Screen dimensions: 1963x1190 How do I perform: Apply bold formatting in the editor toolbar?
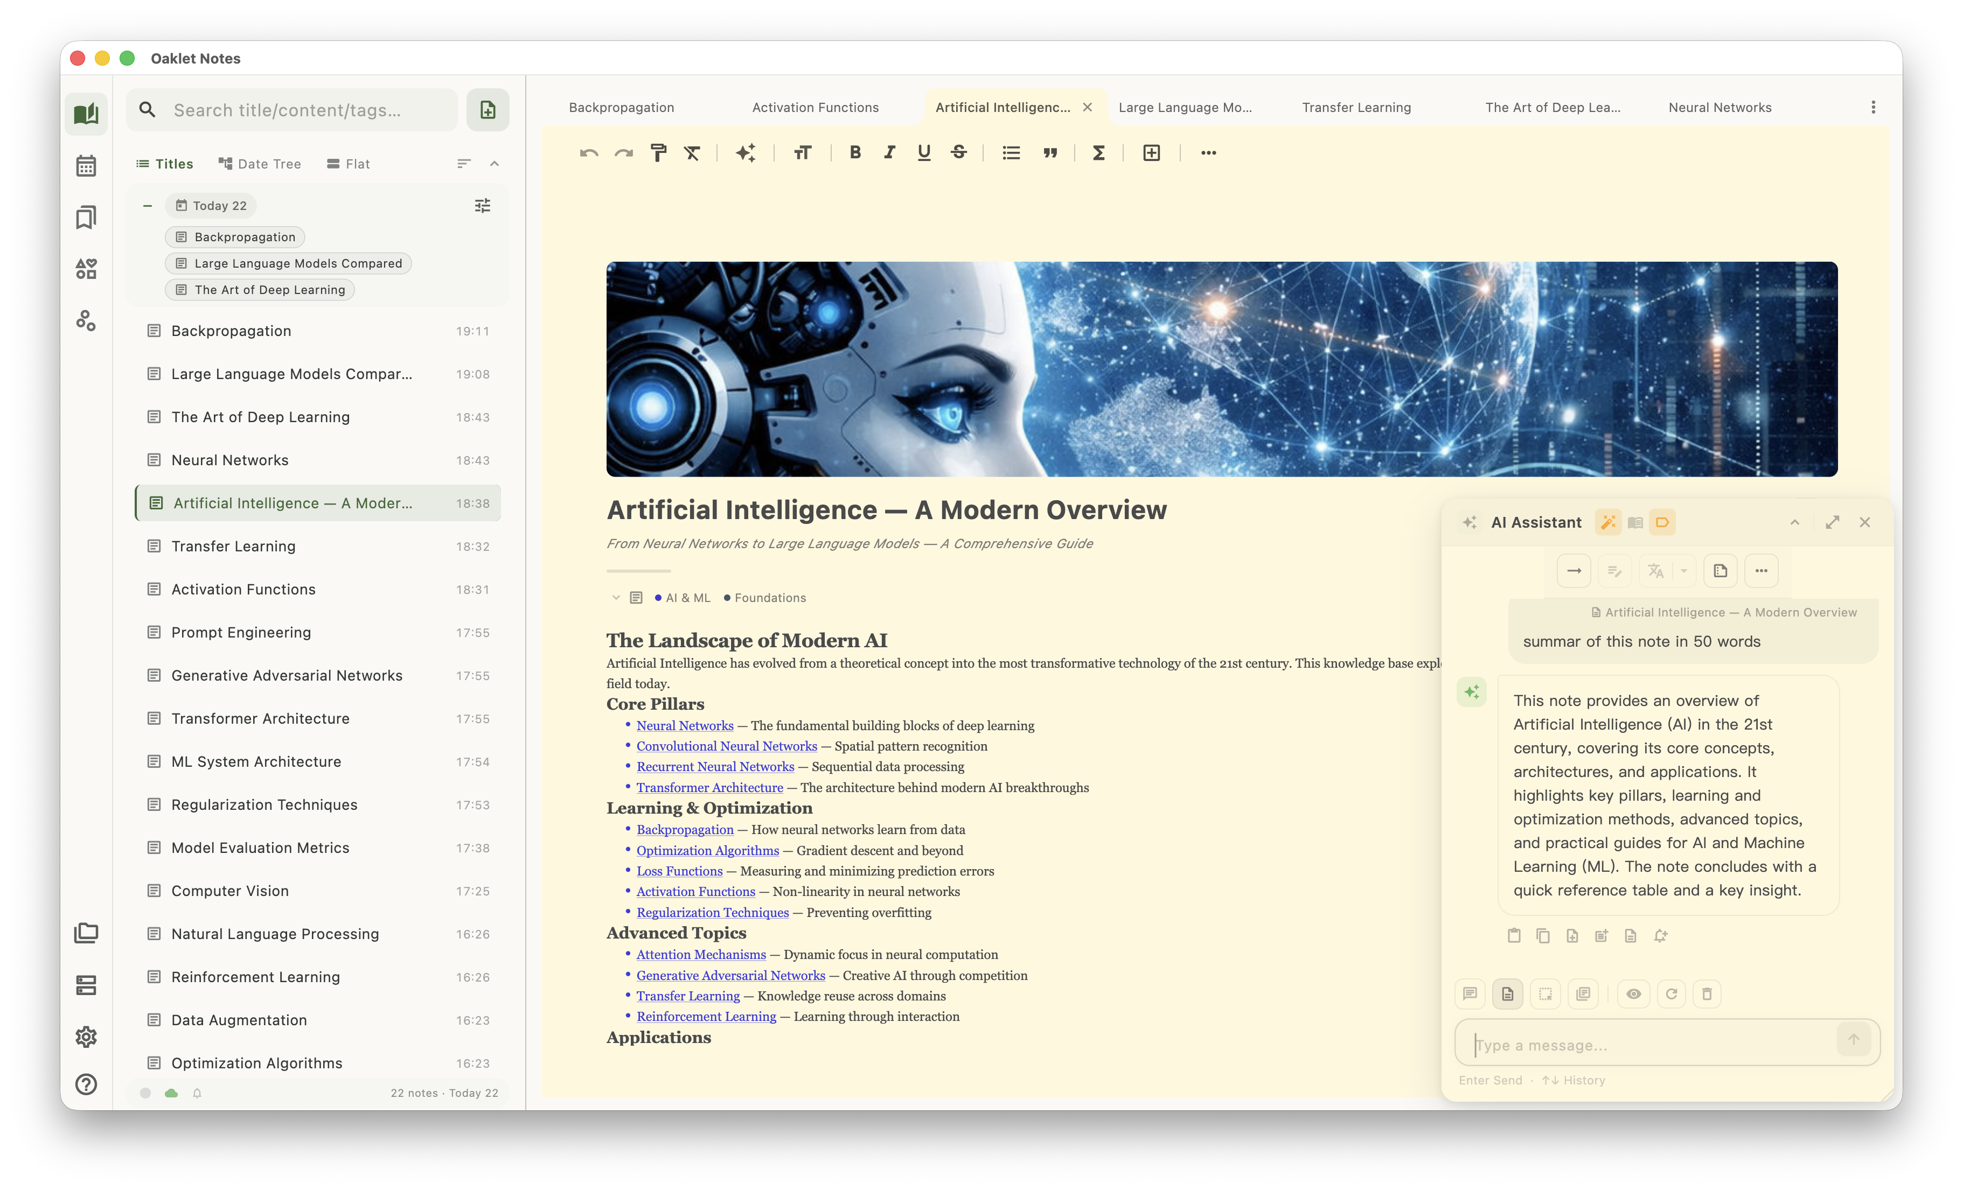(855, 152)
